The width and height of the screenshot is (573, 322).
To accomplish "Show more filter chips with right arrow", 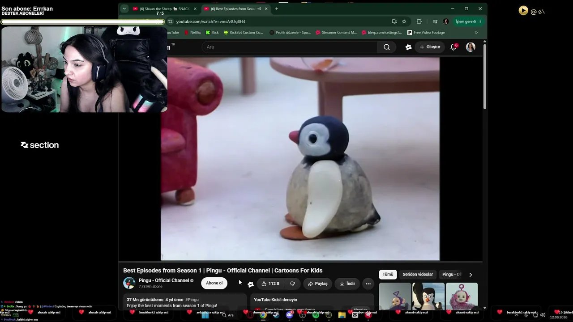I will [x=470, y=275].
